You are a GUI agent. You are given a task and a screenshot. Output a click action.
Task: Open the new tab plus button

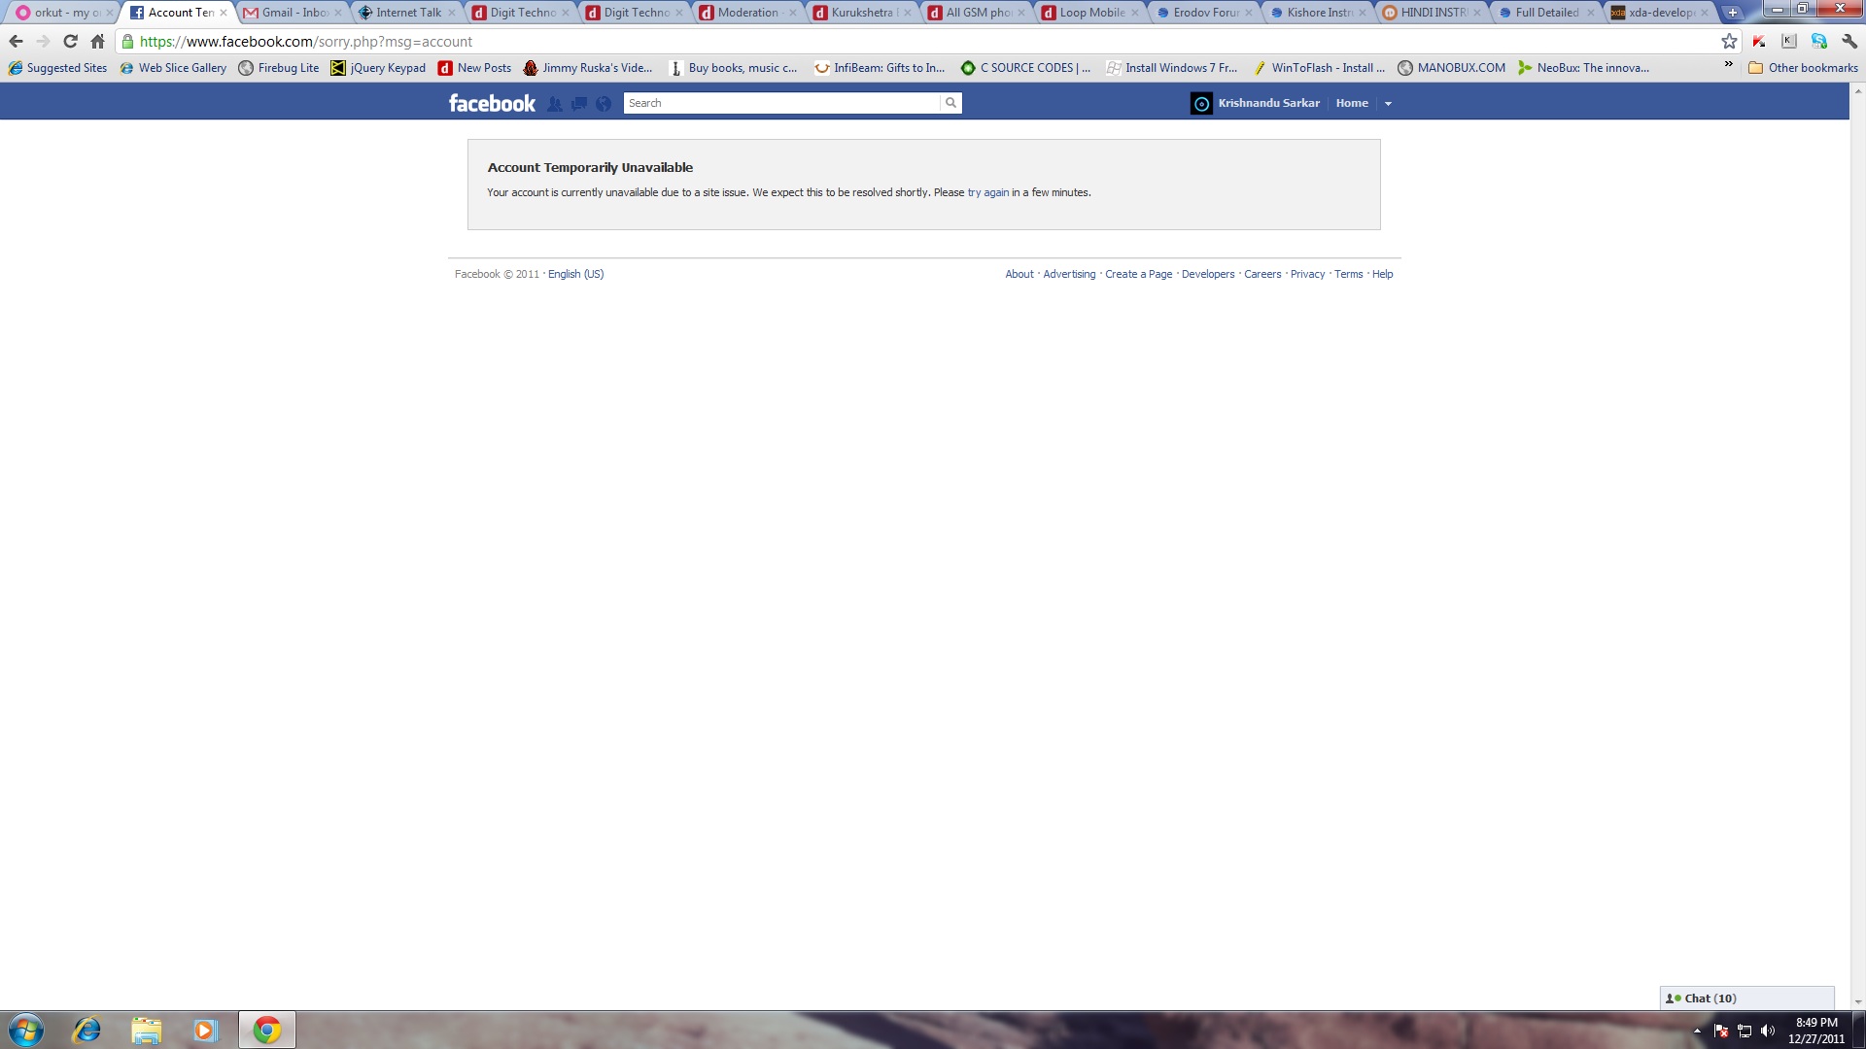pos(1732,13)
